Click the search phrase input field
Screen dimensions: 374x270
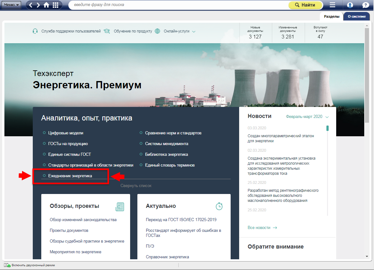pos(178,5)
